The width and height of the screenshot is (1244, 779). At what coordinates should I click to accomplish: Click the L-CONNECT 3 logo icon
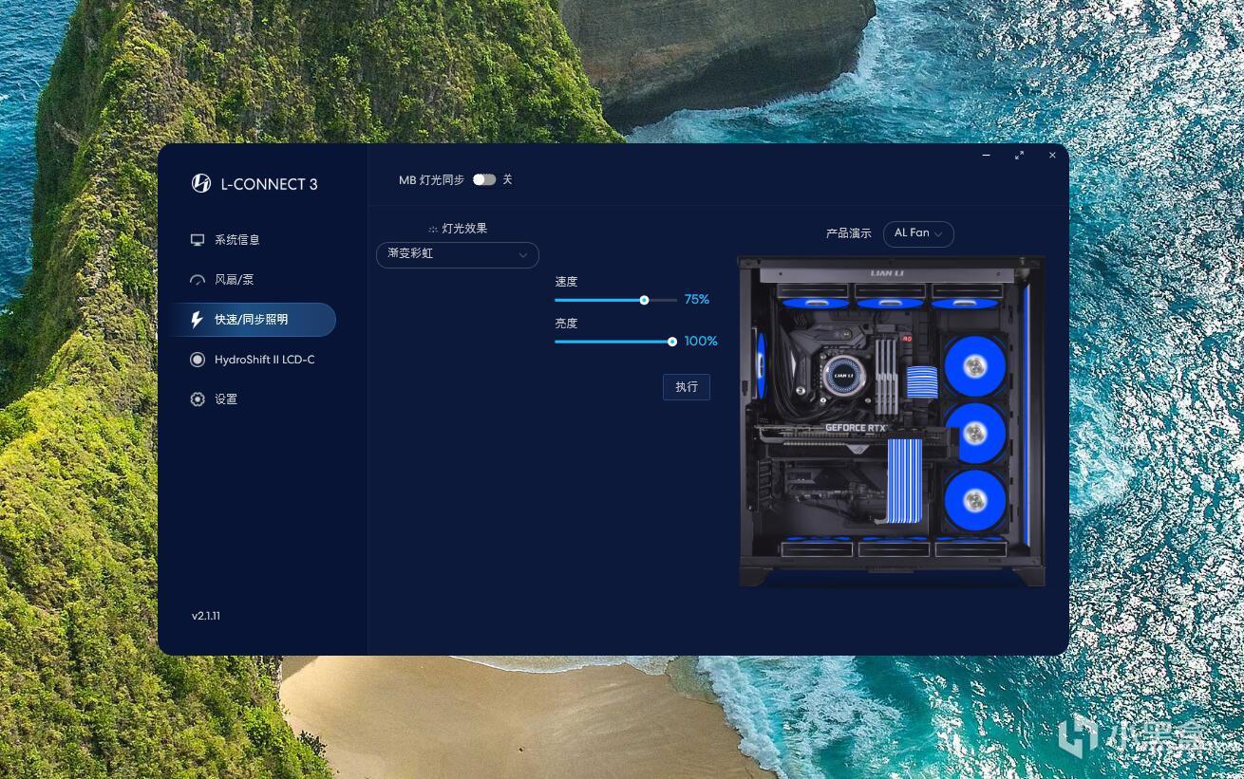[x=201, y=183]
